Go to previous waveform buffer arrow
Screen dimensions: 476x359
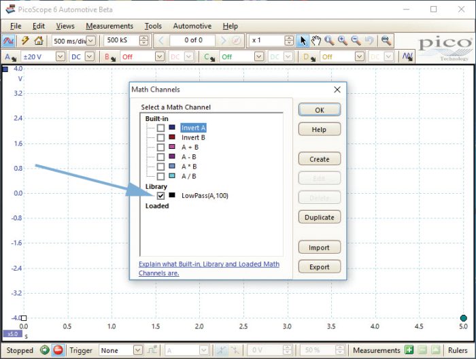tap(161, 40)
